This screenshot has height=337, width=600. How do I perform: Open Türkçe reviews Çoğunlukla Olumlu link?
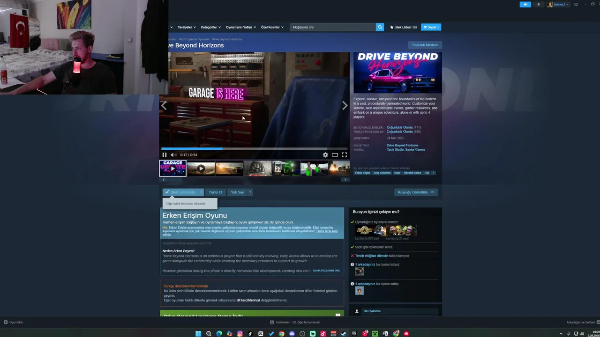400,132
